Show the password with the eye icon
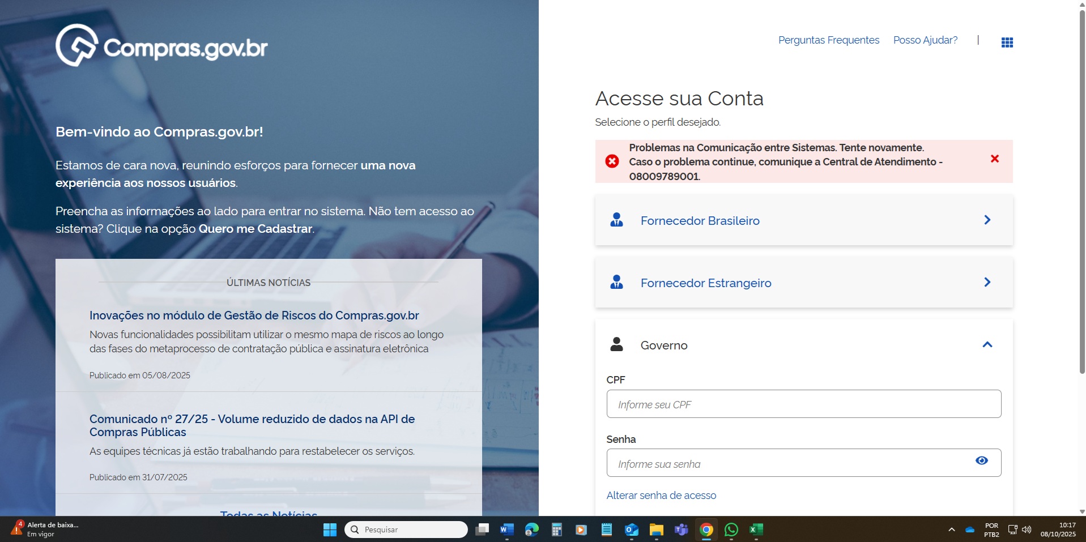Image resolution: width=1086 pixels, height=542 pixels. 982,460
